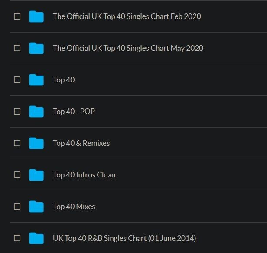This screenshot has height=253, width=267.
Task: Tick checkbox next to Top 40 & Remixes
Action: [17, 143]
